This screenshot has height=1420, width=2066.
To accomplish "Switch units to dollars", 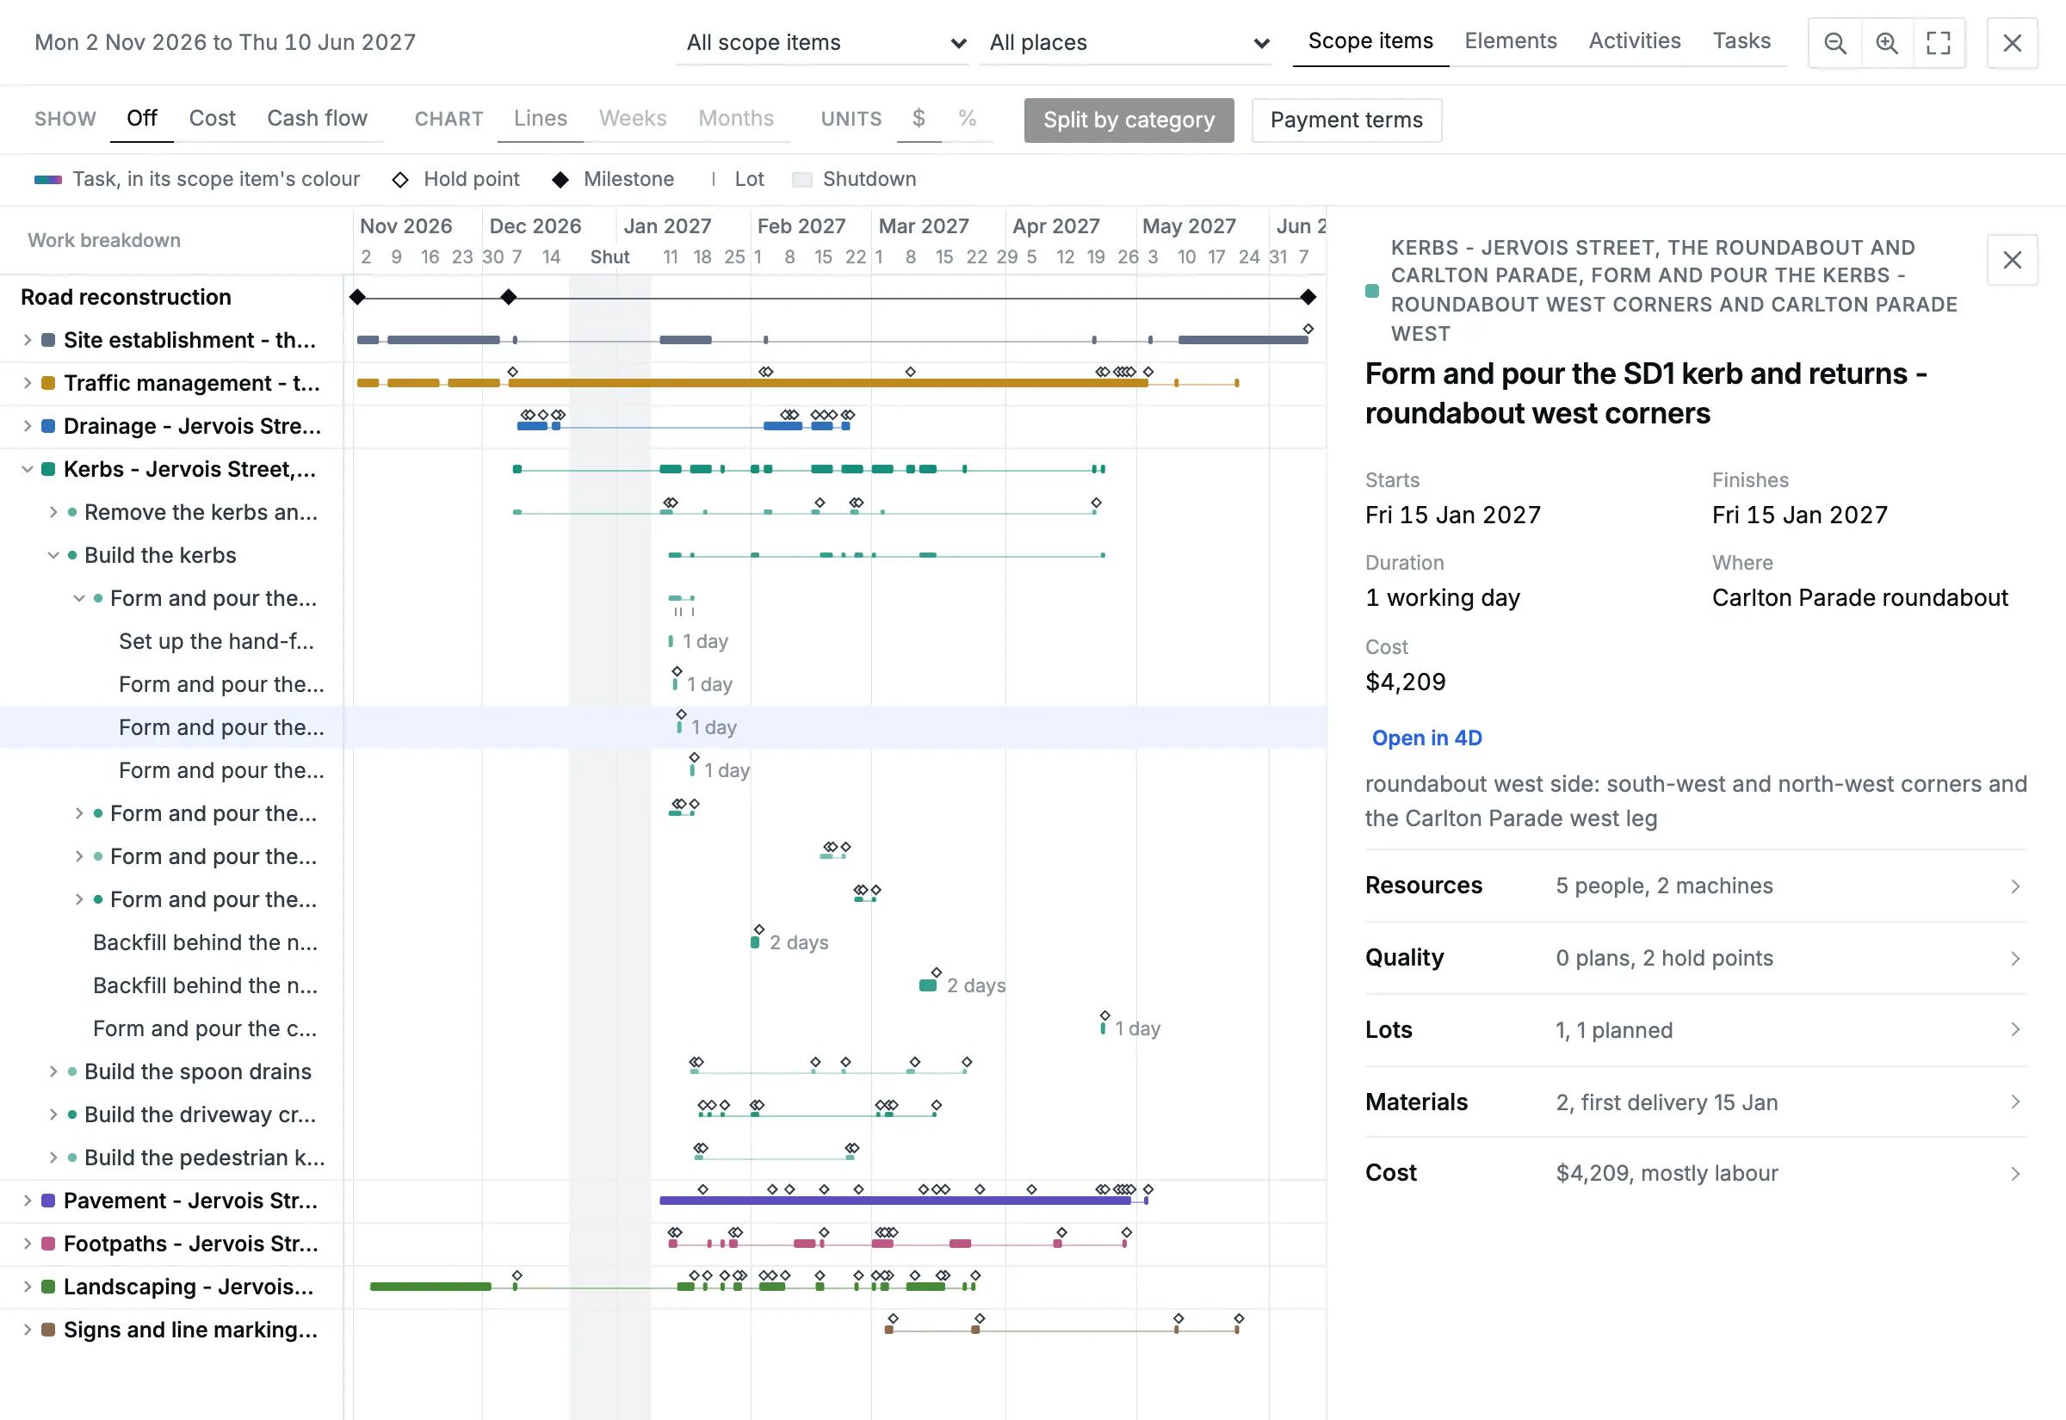I will click(919, 119).
